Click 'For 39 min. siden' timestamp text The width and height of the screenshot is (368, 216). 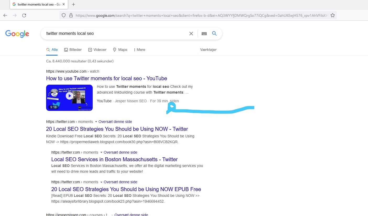pyautogui.click(x=164, y=101)
